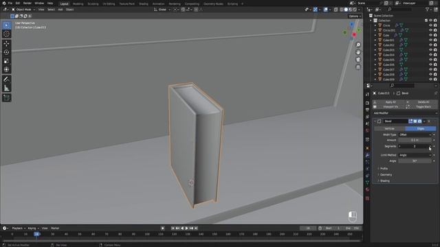Click the bevel Amount slider field

(x=415, y=140)
